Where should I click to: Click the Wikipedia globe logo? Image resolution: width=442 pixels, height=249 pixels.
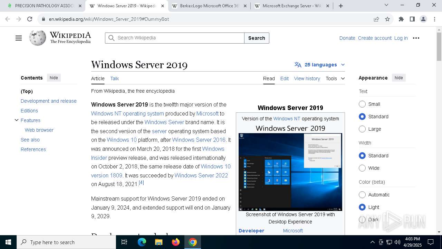[38, 38]
